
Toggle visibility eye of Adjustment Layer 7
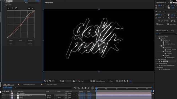[3, 95]
